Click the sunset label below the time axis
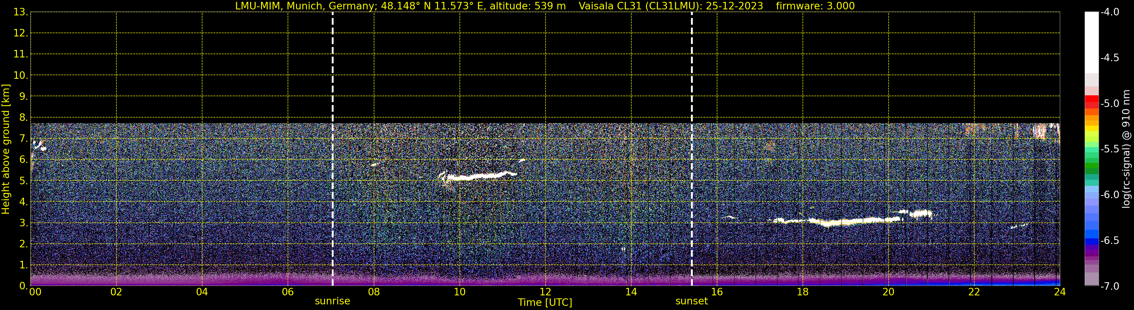 (692, 301)
